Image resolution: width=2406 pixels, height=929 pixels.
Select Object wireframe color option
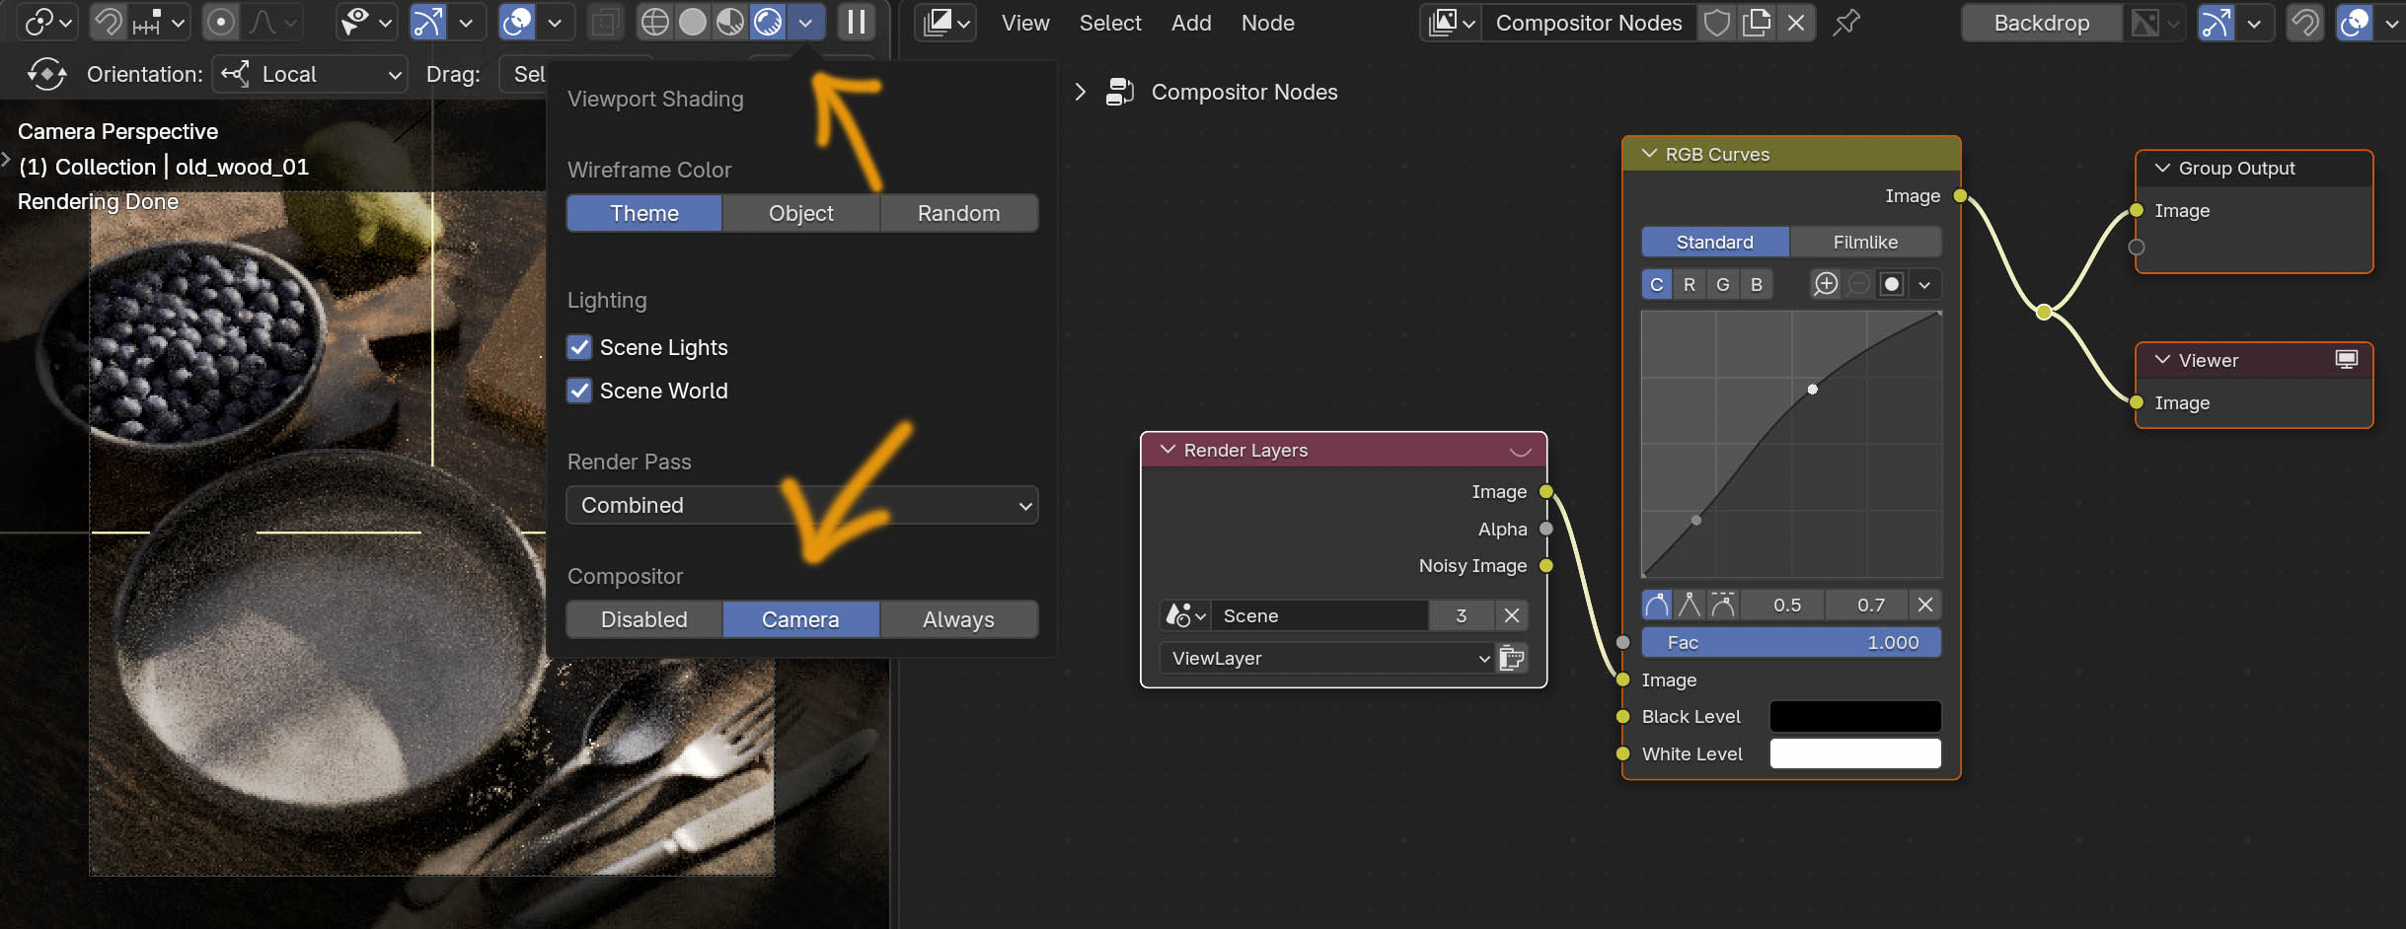799,213
